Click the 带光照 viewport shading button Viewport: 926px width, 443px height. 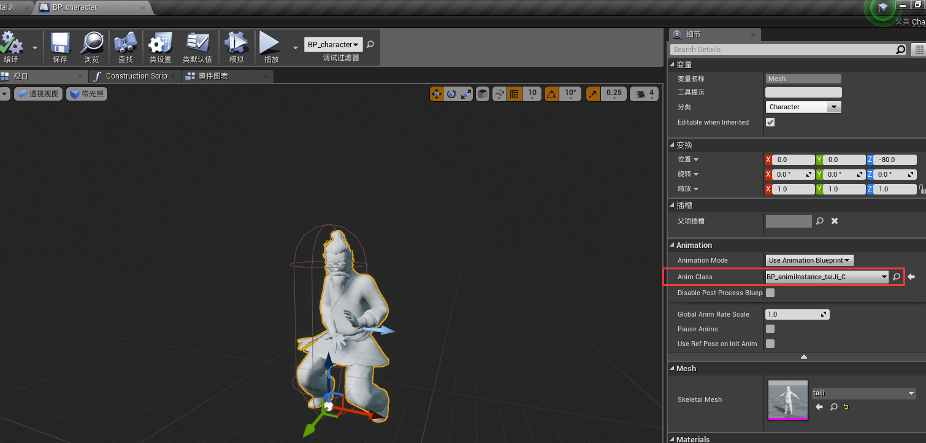86,93
